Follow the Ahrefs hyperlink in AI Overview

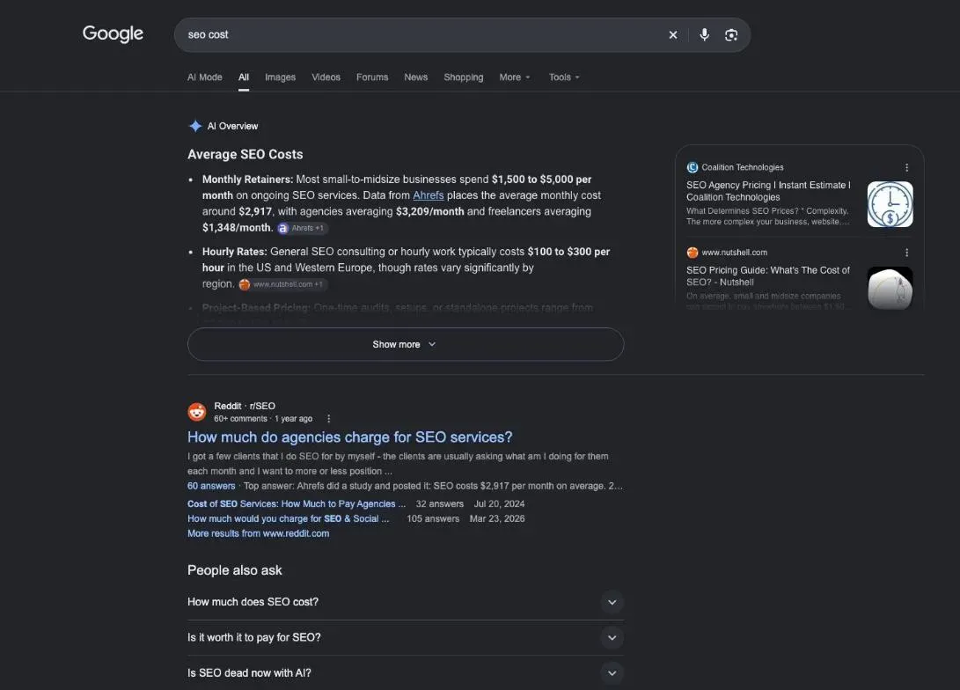(x=428, y=195)
